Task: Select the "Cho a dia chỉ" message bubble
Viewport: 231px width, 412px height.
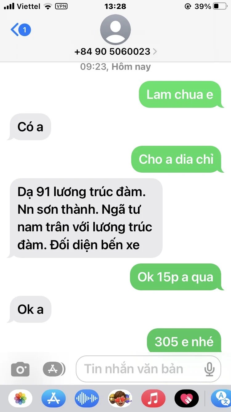Action: pos(176,159)
